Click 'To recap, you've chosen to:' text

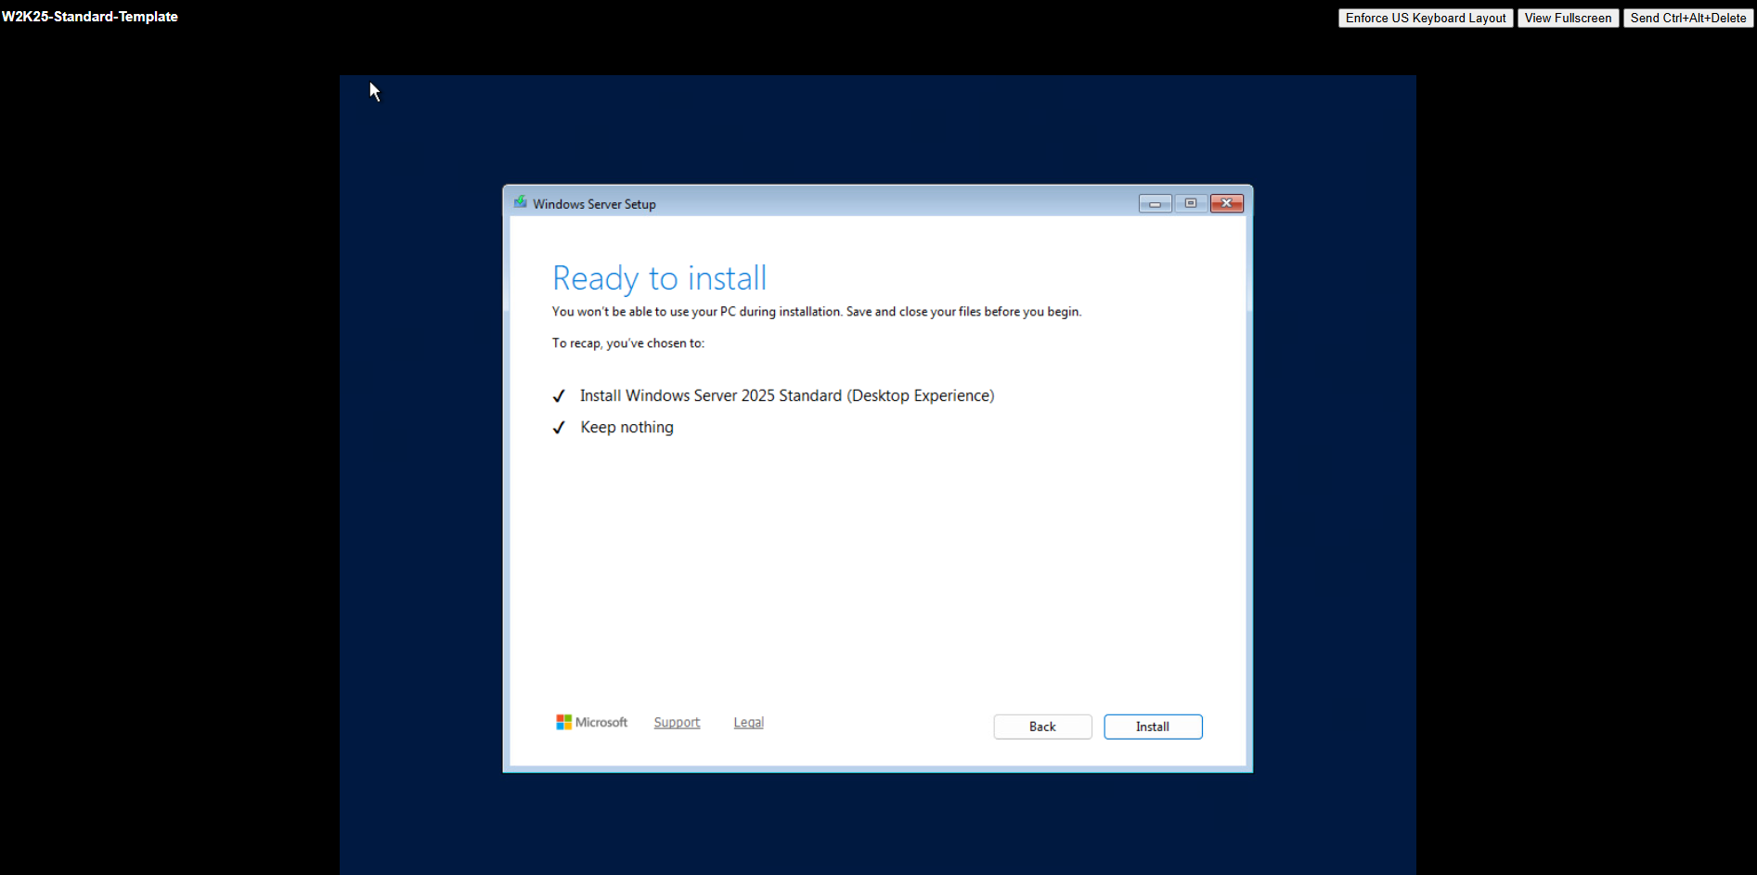628,343
